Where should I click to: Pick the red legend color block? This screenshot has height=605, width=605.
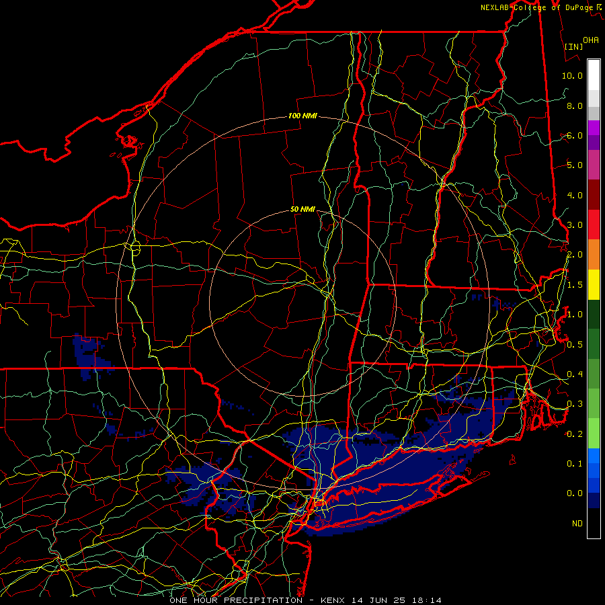coord(594,225)
